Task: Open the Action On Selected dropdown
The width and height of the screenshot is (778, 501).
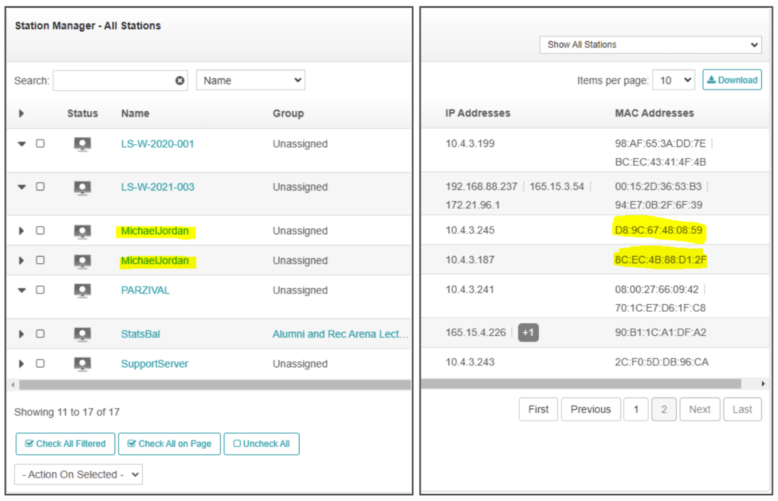Action: tap(78, 474)
